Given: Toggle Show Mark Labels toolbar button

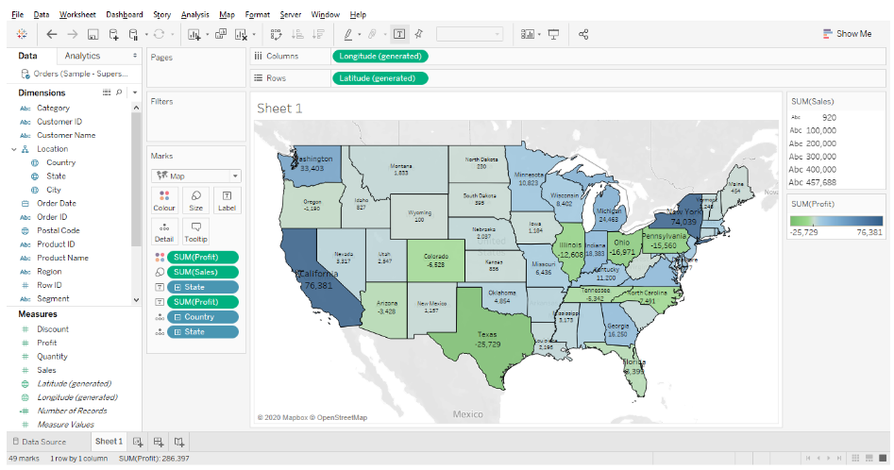Looking at the screenshot, I should tap(399, 34).
